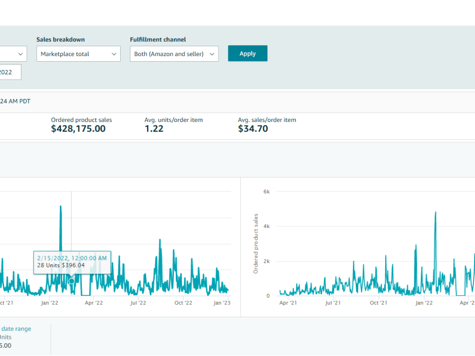Open the Sales breakdown dropdown
475x356 pixels.
78,54
